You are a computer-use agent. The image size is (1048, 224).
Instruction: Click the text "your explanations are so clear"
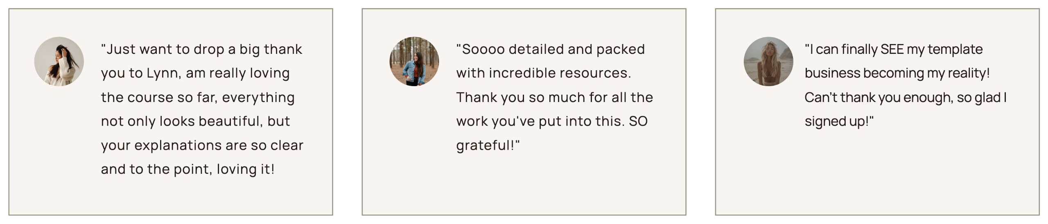coord(202,146)
